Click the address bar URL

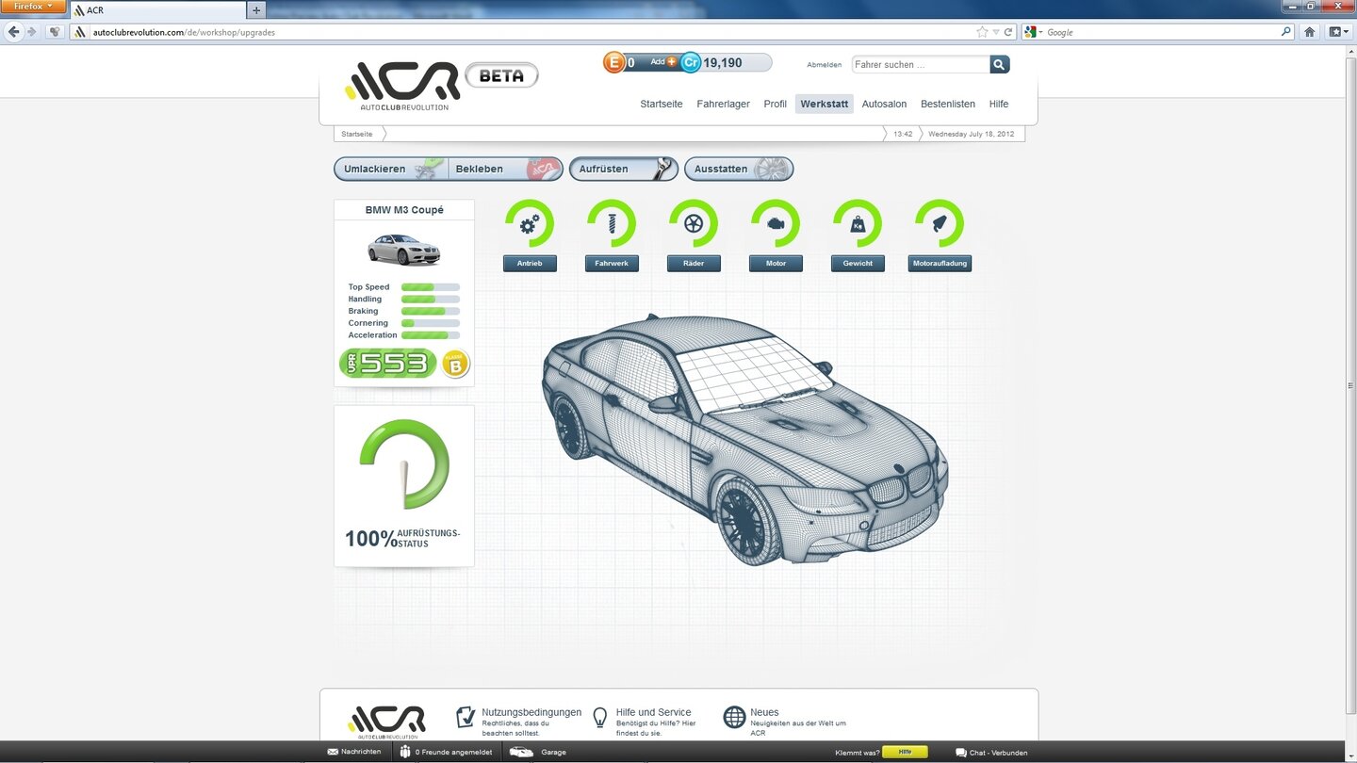coord(184,32)
